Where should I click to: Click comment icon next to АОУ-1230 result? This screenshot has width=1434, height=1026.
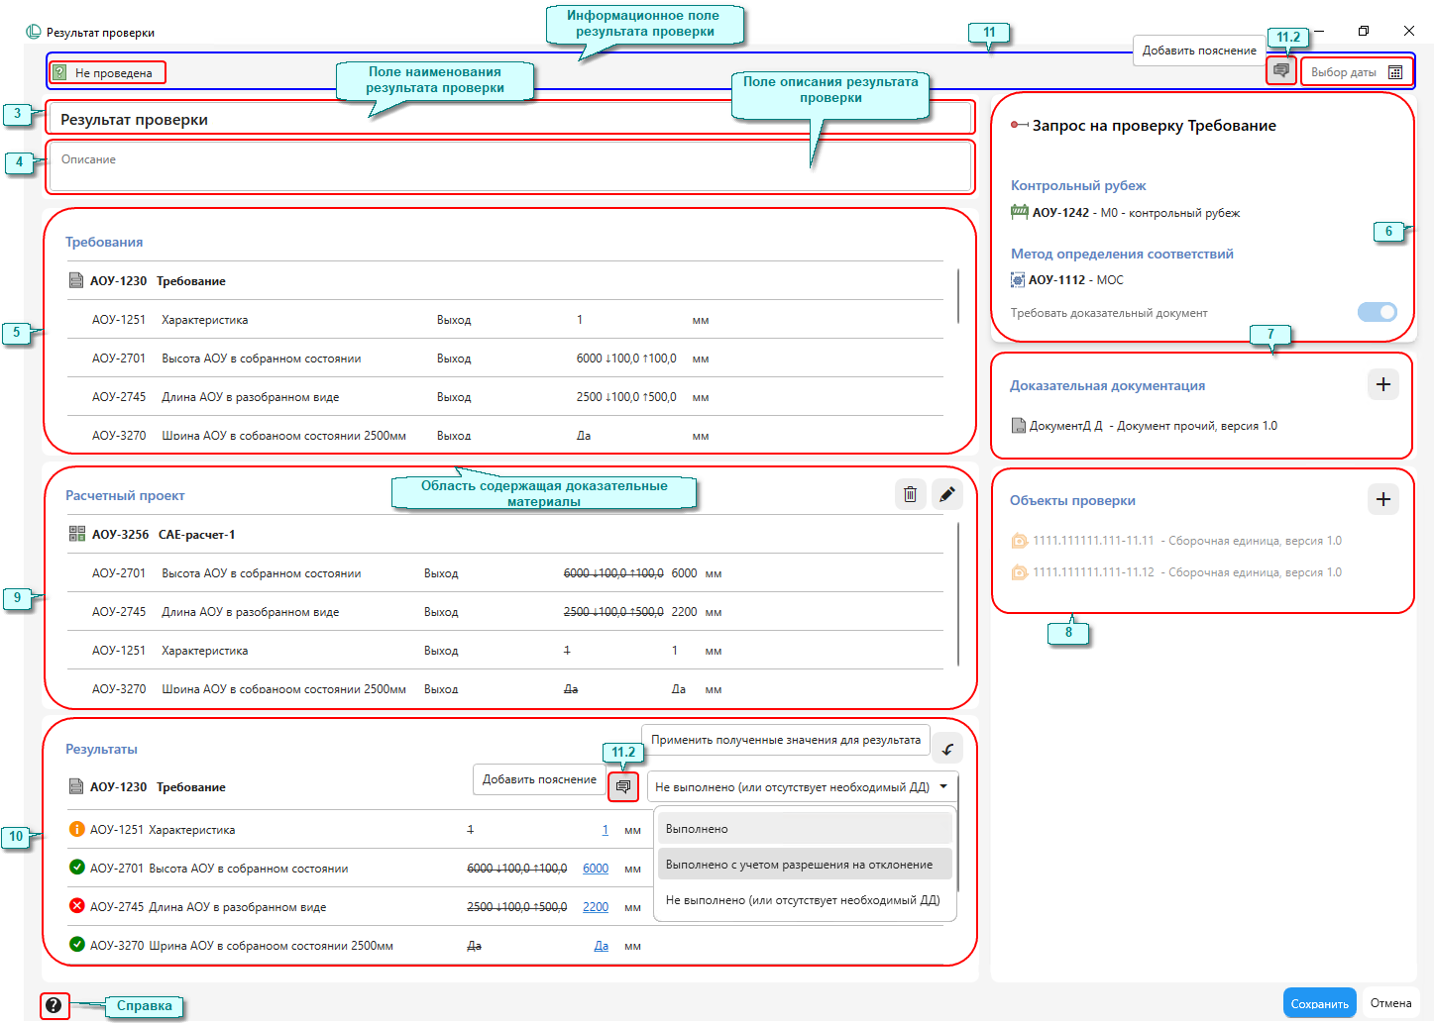pyautogui.click(x=623, y=786)
